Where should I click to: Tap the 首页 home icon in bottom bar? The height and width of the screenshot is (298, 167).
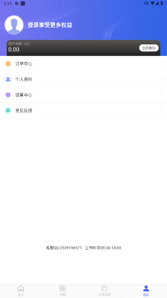21,288
